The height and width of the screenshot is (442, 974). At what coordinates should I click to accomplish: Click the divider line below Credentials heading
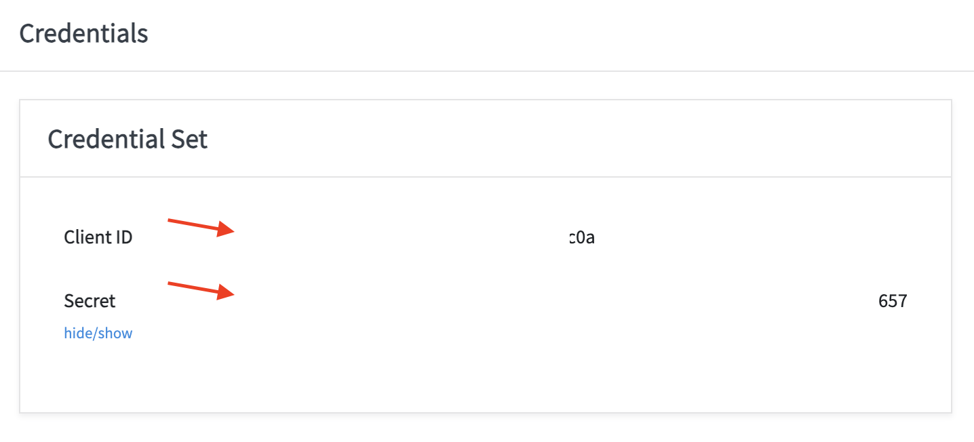(x=487, y=71)
